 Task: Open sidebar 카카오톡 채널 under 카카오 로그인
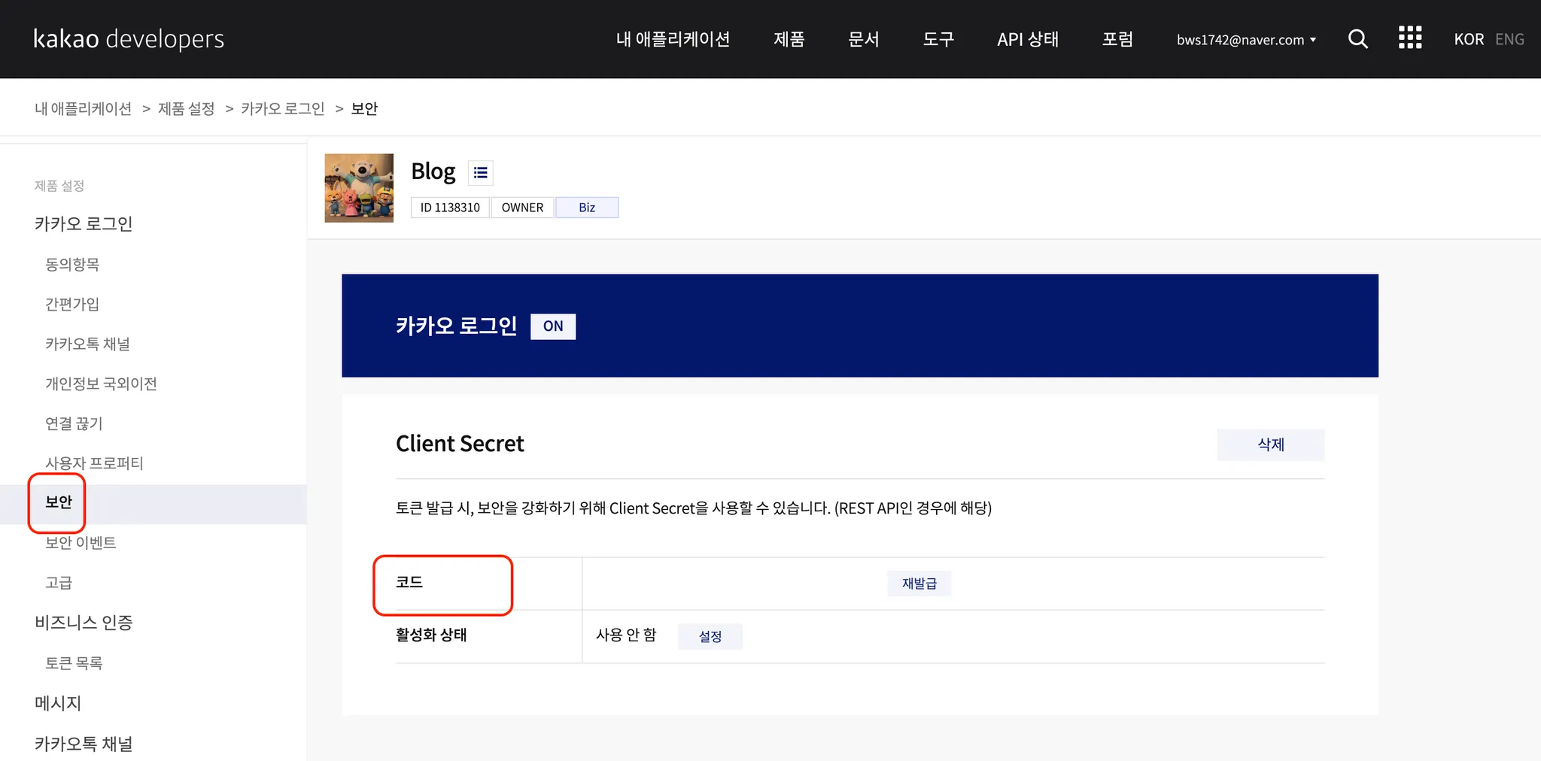tap(87, 344)
